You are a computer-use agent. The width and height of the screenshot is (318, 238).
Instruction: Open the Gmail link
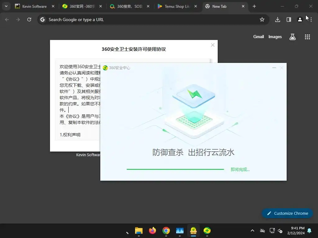point(259,37)
